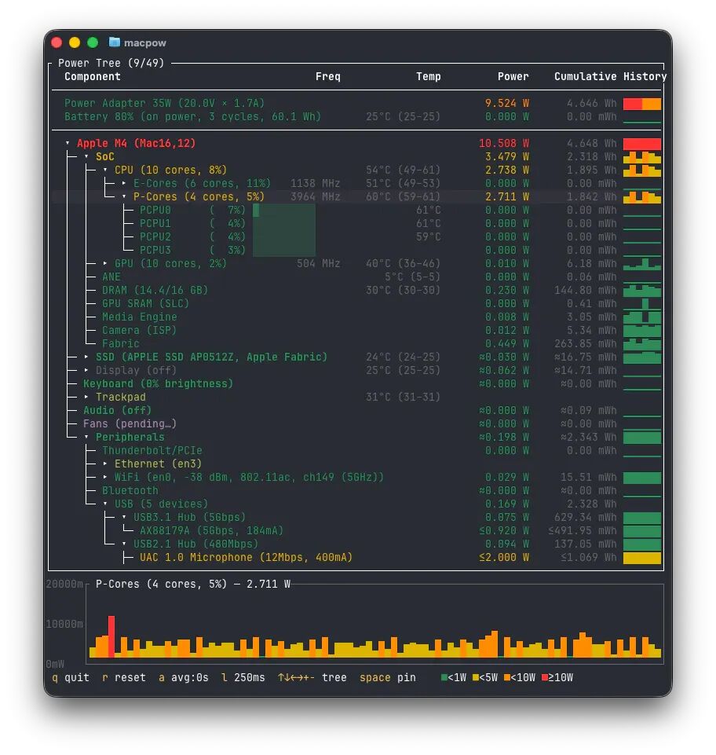The width and height of the screenshot is (716, 755).
Task: Click the r reset shortcut
Action: coord(124,677)
